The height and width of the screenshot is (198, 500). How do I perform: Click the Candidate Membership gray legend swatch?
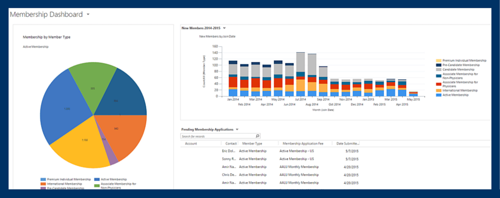[439, 70]
